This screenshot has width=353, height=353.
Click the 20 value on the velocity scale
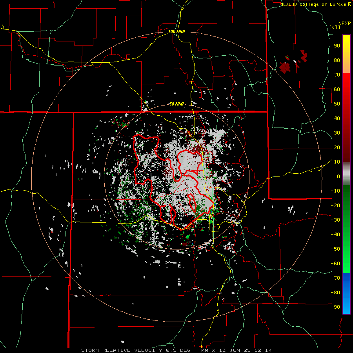[x=337, y=147]
